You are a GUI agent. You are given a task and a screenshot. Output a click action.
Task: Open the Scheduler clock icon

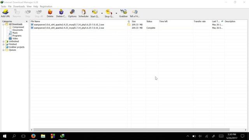tap(83, 13)
